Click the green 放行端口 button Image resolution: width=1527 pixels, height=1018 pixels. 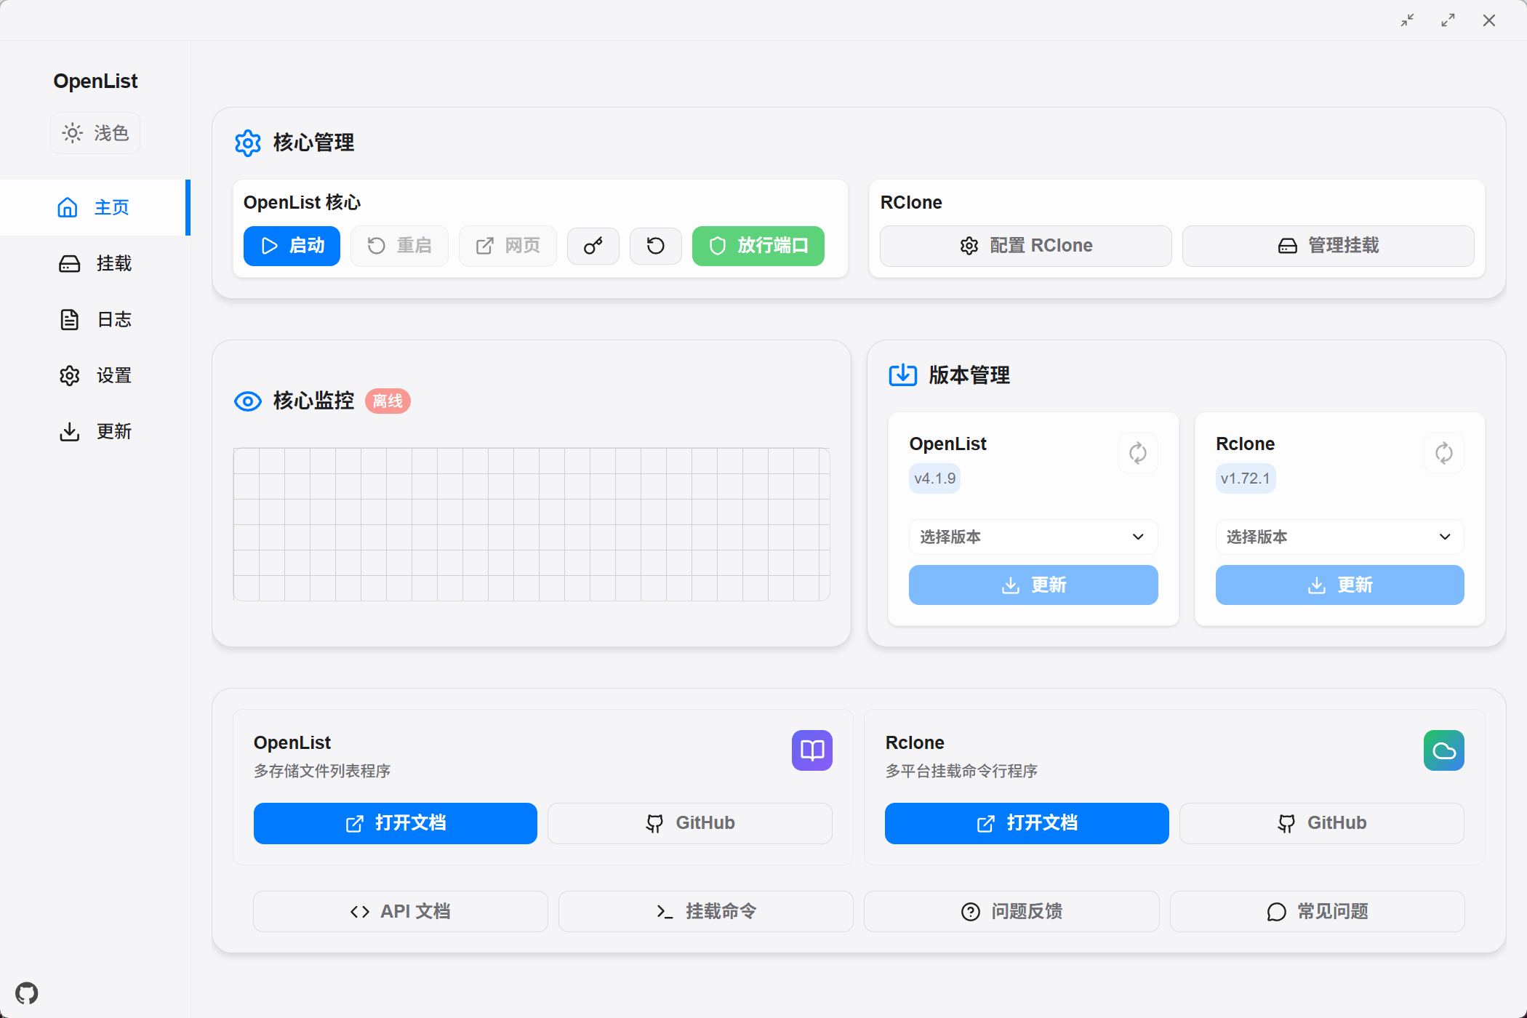coord(758,246)
